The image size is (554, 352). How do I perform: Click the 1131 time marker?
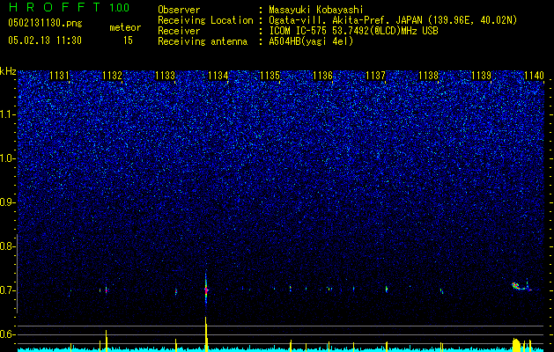pyautogui.click(x=59, y=76)
